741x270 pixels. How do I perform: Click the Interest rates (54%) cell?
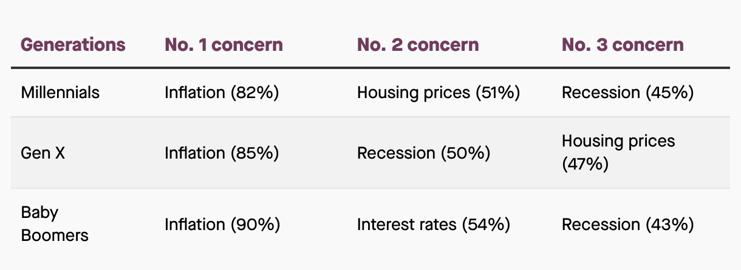433,225
